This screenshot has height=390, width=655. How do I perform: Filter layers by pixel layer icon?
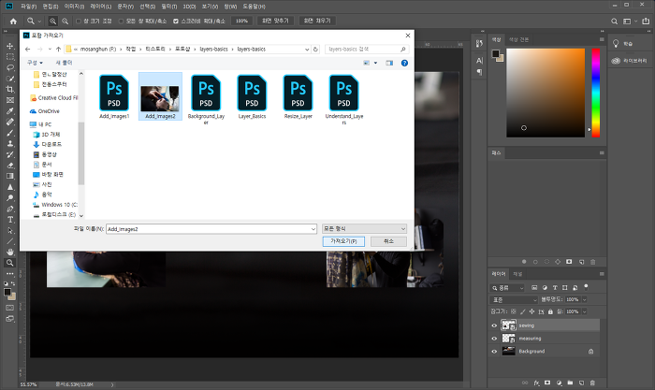(x=534, y=288)
